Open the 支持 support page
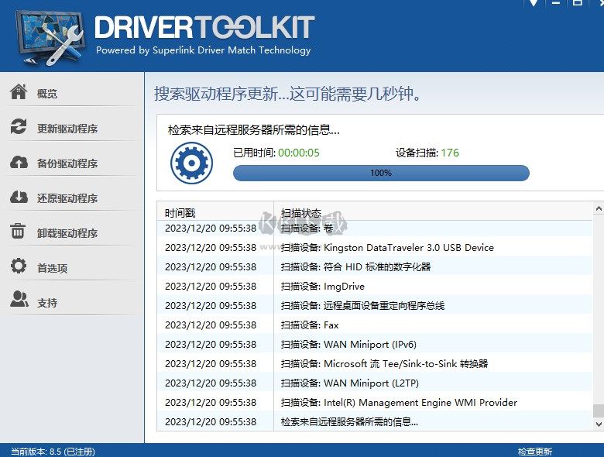The height and width of the screenshot is (457, 604). pyautogui.click(x=47, y=303)
